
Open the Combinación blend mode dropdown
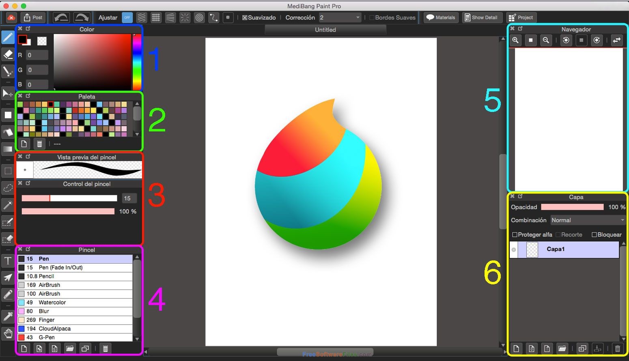587,220
